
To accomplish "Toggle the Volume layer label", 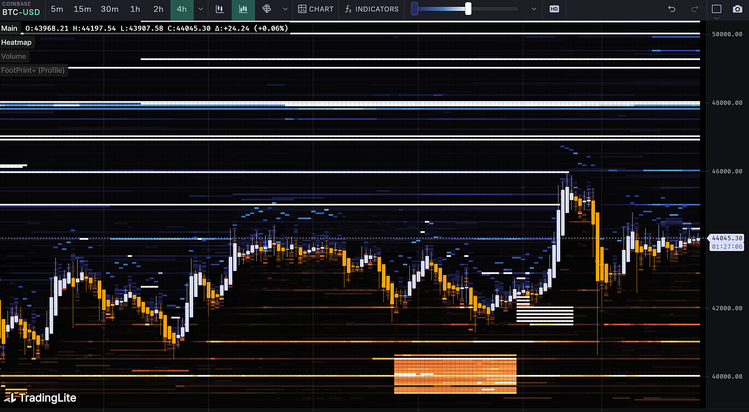I will tap(14, 56).
